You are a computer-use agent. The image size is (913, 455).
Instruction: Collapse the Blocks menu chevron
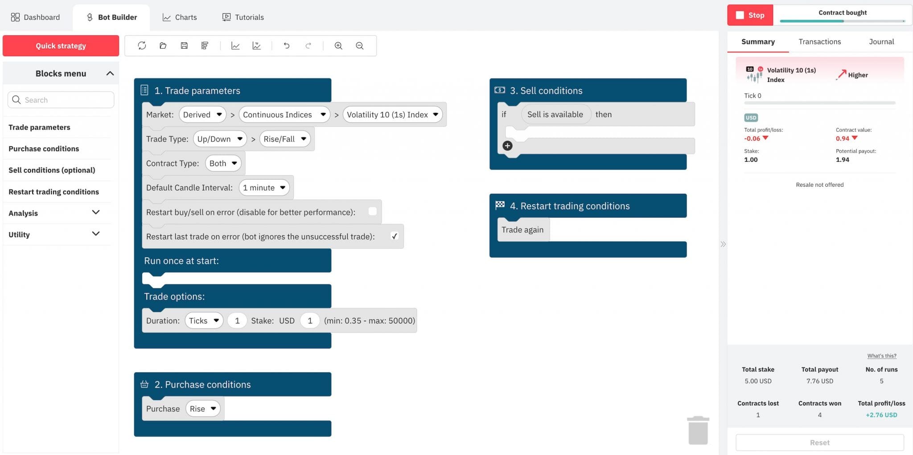tap(110, 73)
